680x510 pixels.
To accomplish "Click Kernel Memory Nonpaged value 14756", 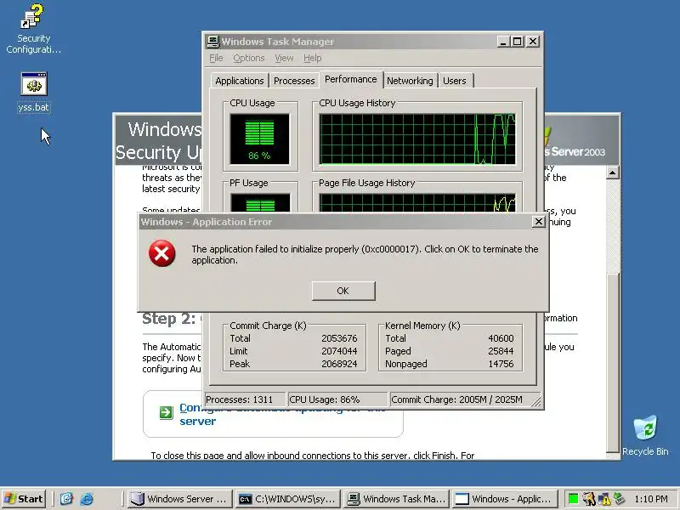I will pos(501,364).
